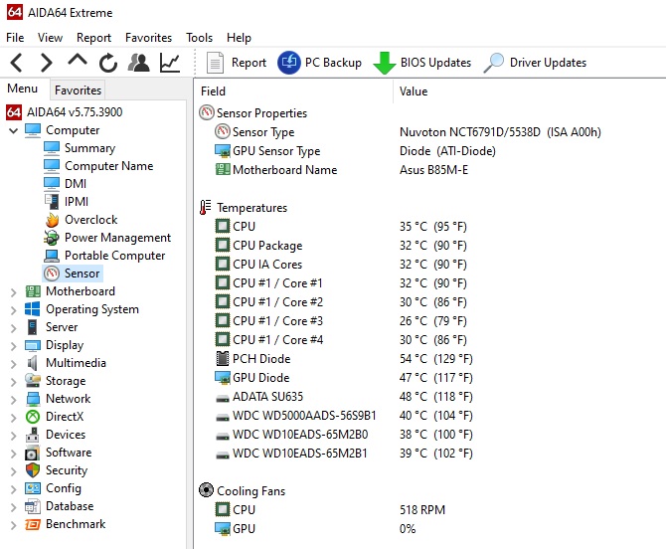The image size is (666, 549).
Task: Expand the Network tree node
Action: tap(13, 399)
